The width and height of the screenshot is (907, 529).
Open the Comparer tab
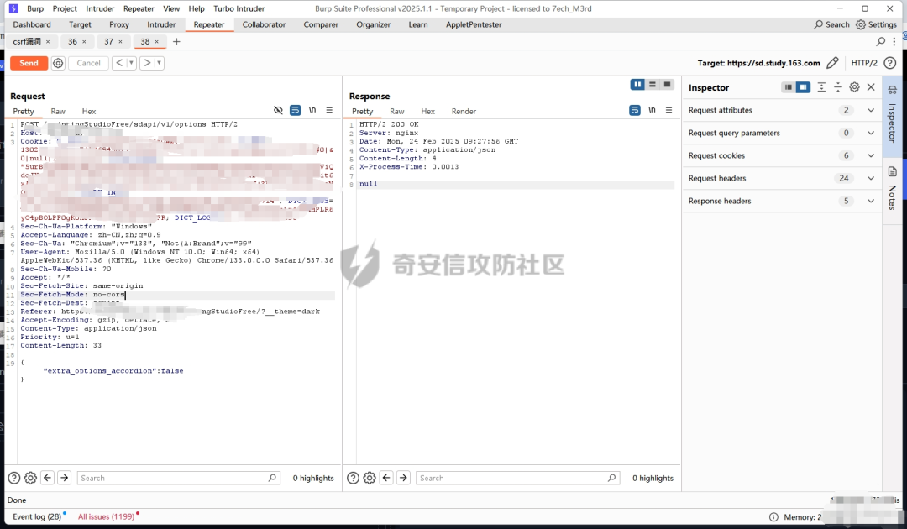[x=321, y=24]
